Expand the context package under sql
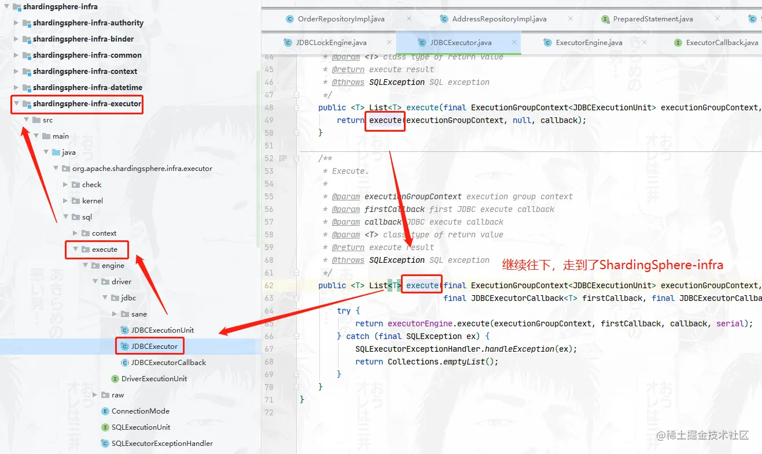 click(x=75, y=233)
